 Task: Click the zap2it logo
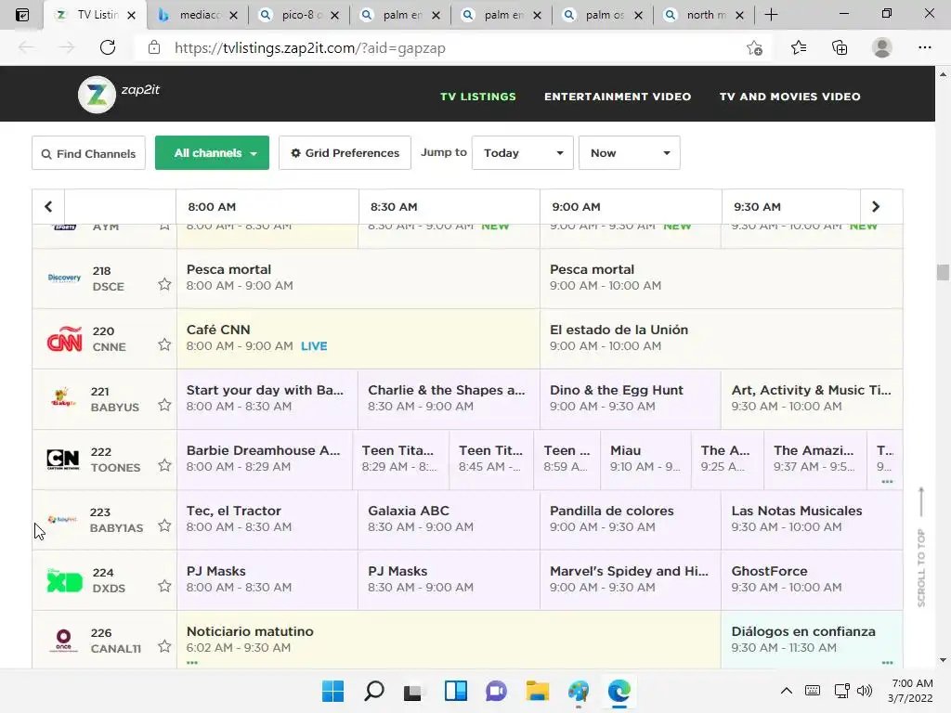tap(119, 94)
